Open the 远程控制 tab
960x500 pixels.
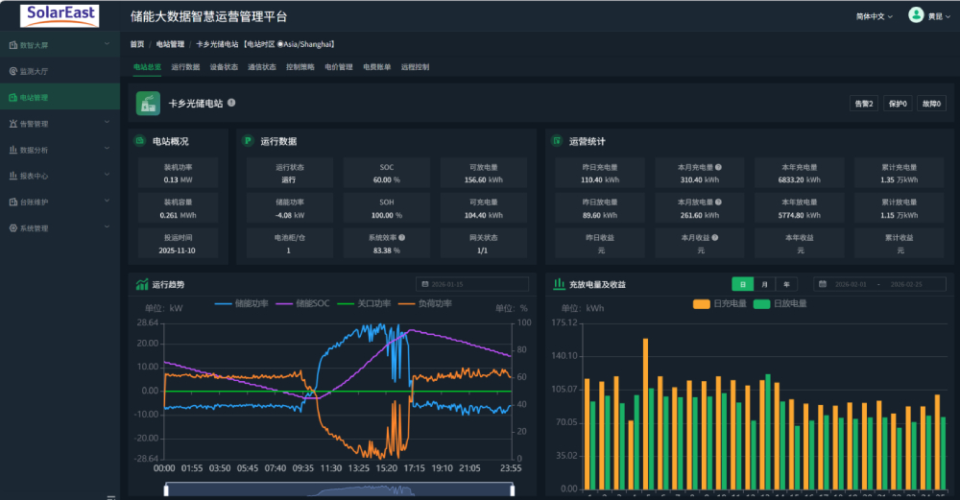pos(415,67)
